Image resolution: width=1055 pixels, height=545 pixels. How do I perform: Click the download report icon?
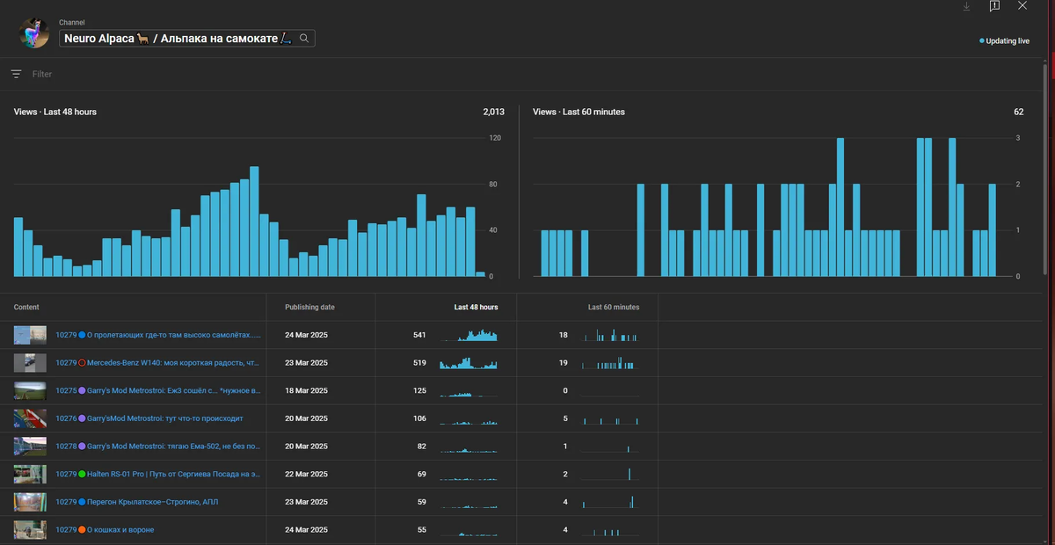966,6
